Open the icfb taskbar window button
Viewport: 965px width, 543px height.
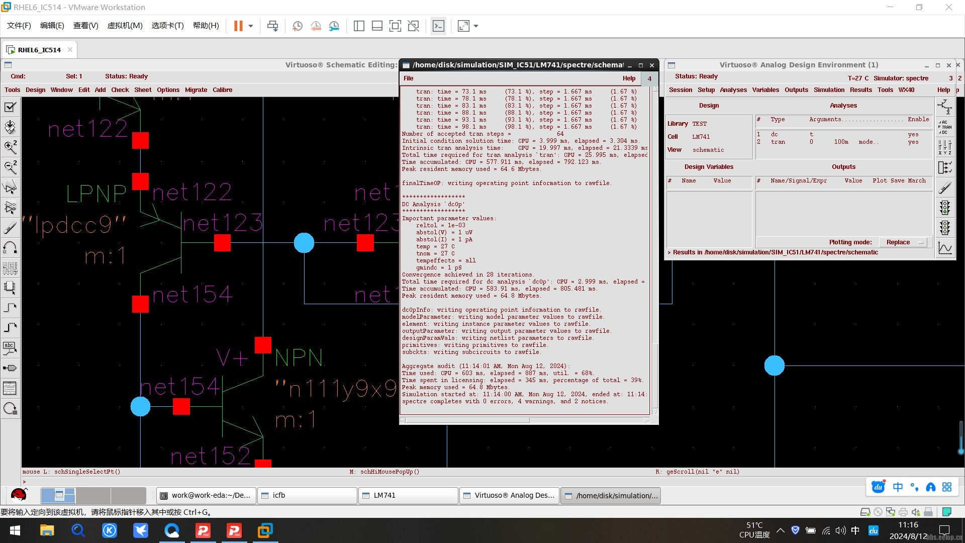[308, 496]
